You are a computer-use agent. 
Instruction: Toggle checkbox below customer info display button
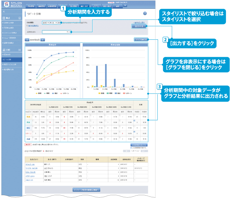click(131, 148)
